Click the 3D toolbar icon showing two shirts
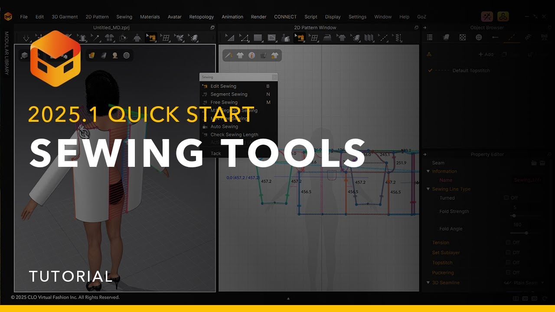The height and width of the screenshot is (312, 555). point(109,38)
